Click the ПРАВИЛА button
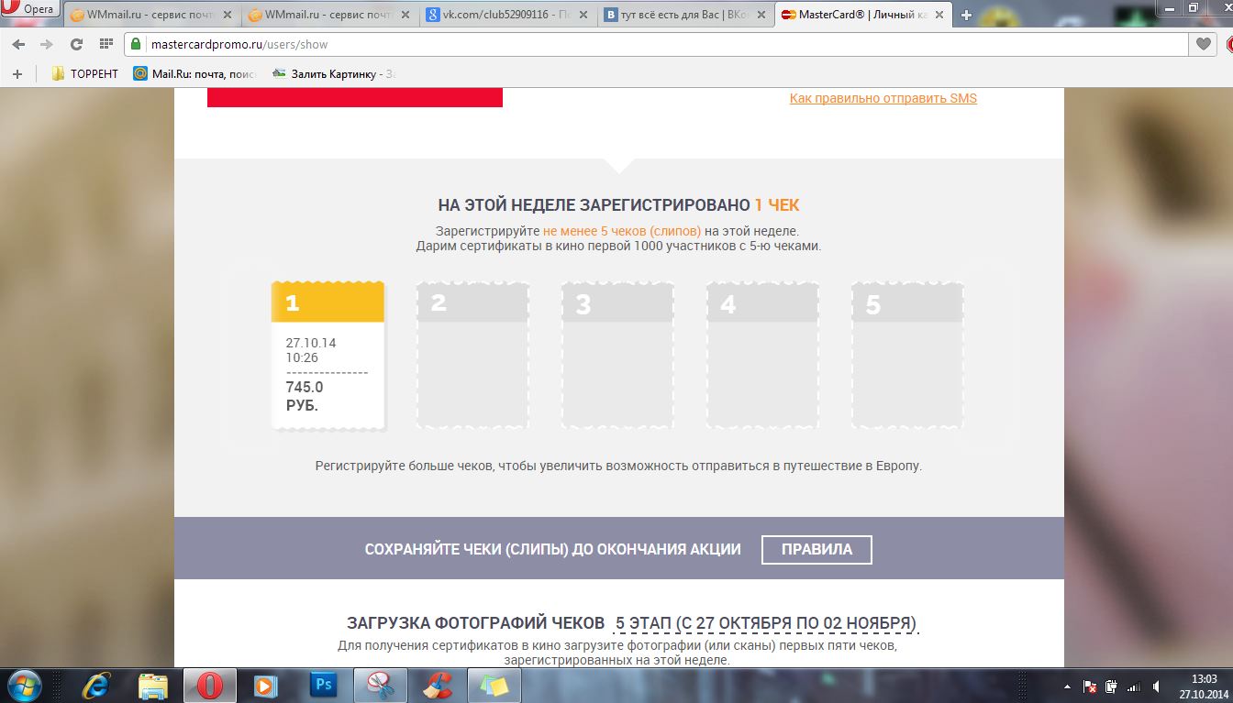 [x=816, y=549]
